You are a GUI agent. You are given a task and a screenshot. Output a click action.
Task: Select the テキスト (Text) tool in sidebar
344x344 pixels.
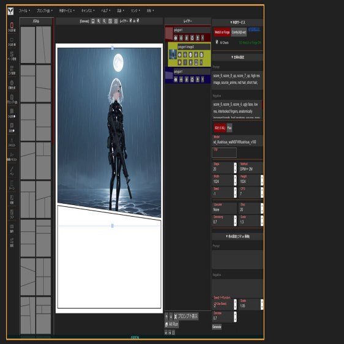pos(12,142)
